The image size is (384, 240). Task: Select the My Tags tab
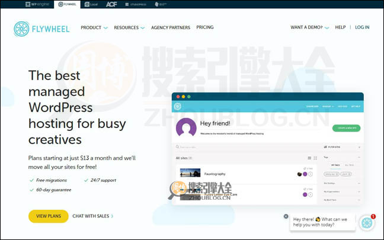(335, 165)
